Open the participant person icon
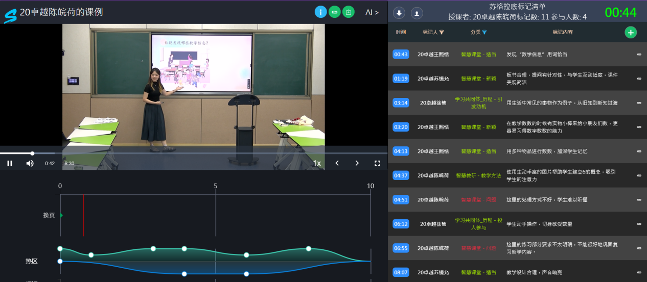The height and width of the screenshot is (282, 647). (417, 13)
